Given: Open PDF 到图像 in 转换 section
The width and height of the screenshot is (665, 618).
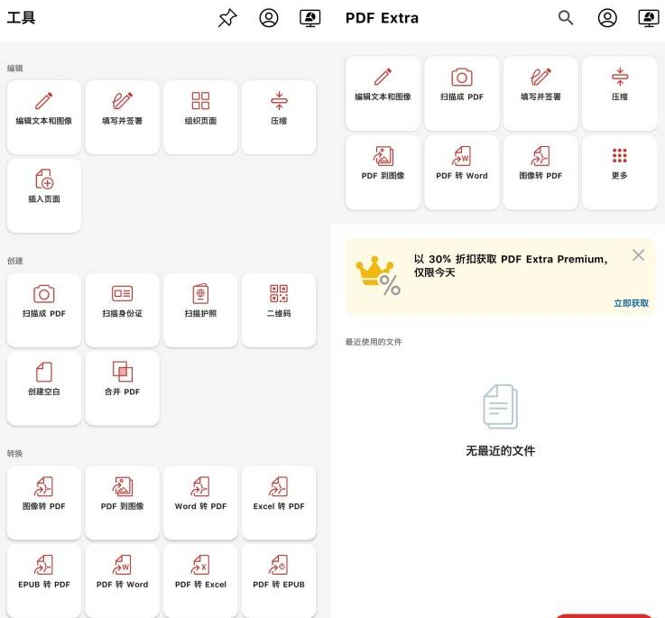Looking at the screenshot, I should tap(122, 503).
